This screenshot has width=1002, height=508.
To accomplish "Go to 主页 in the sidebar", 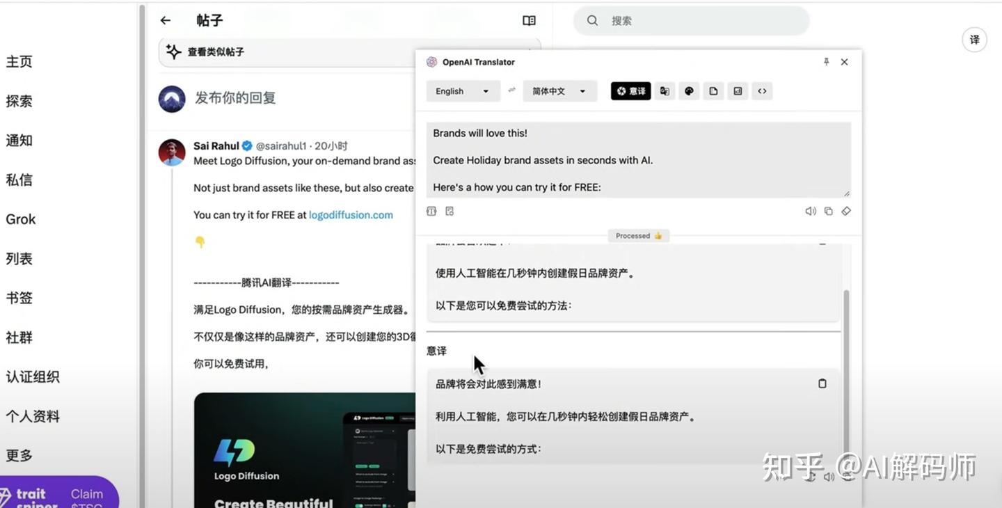I will tap(19, 61).
